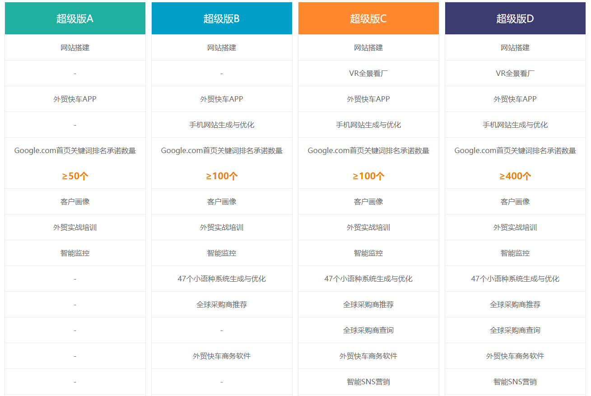Select 智能监控 in the 超级版C column
The width and height of the screenshot is (591, 396).
[368, 253]
